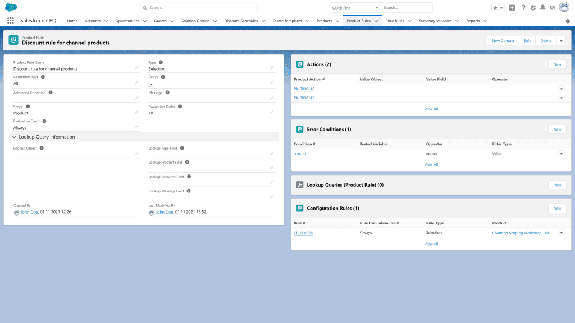Open the Favorites star icon

tap(495, 8)
